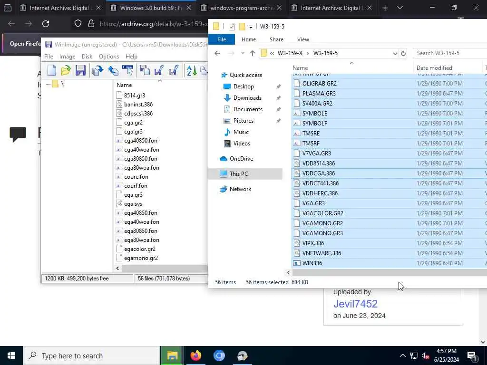The height and width of the screenshot is (365, 487).
Task: Open Customize Quick Access Toolbar dropdown
Action: (x=251, y=27)
